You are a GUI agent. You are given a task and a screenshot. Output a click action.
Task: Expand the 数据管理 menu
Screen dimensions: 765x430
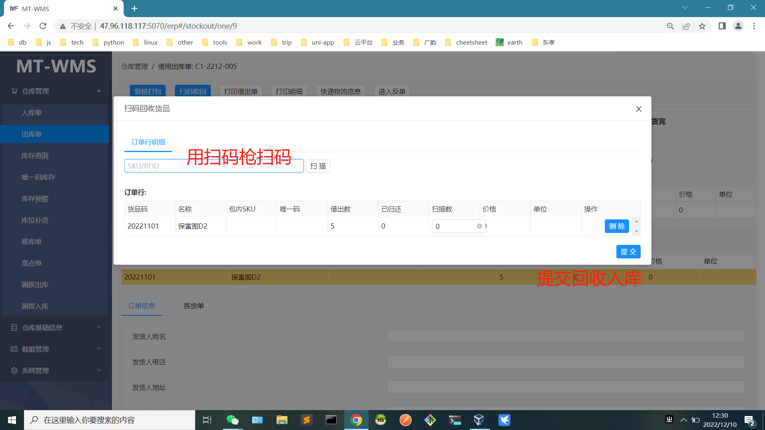(x=55, y=349)
